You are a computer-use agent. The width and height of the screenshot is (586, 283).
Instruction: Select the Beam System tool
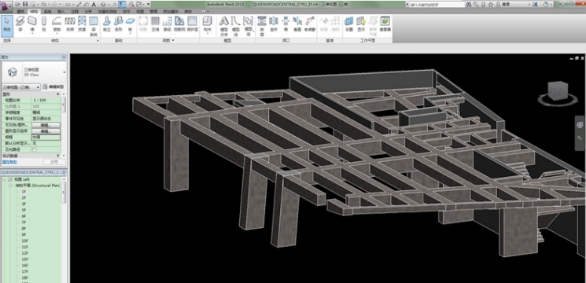pos(94,25)
